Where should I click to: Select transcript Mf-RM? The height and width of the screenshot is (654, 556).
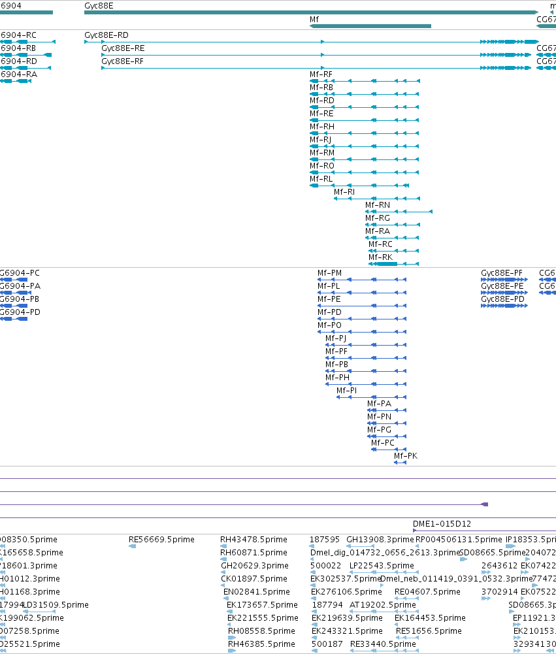pyautogui.click(x=322, y=153)
